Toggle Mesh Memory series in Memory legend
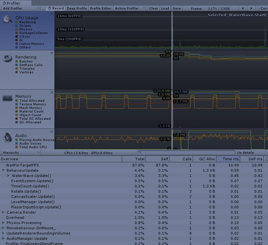 coord(17,108)
